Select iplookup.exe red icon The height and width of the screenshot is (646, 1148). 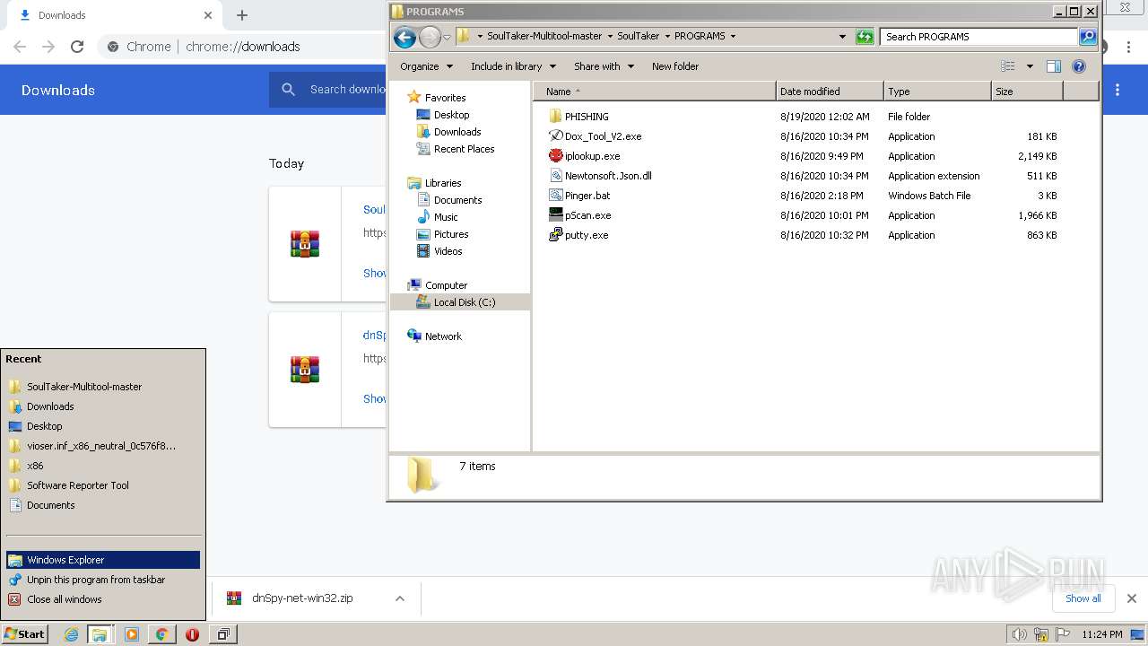click(555, 156)
